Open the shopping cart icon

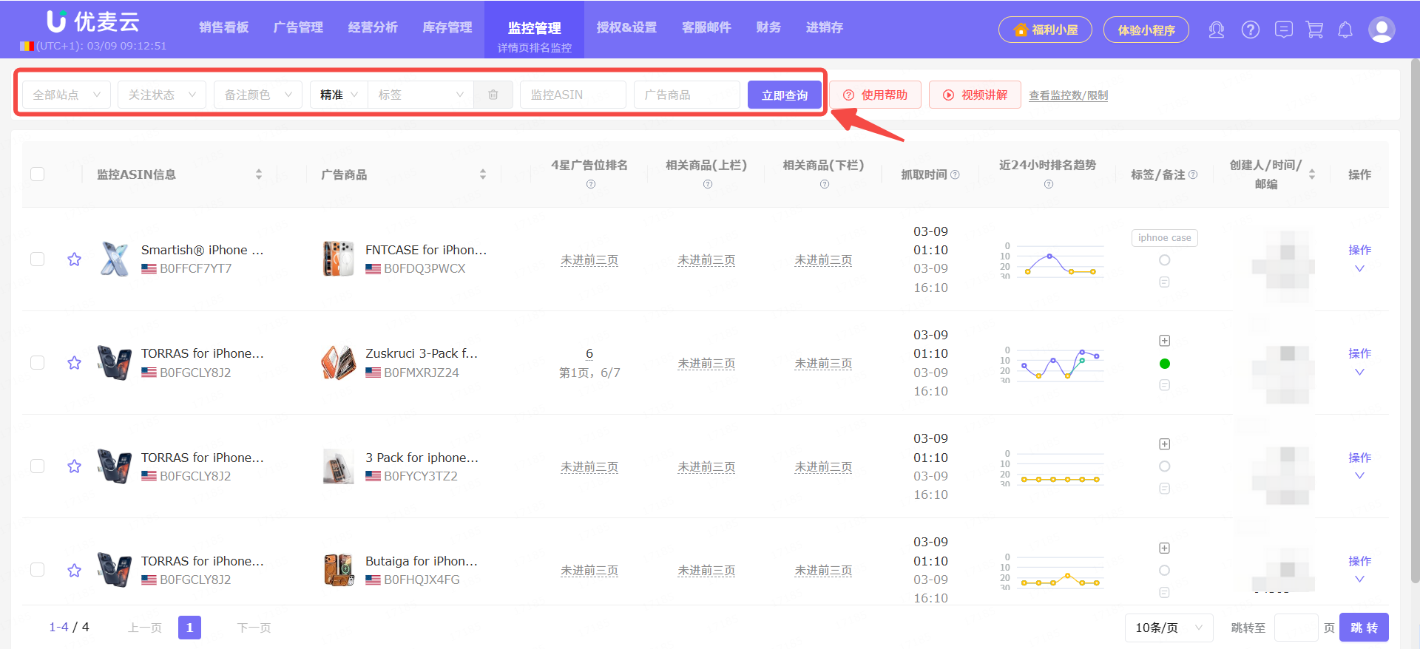pyautogui.click(x=1314, y=30)
